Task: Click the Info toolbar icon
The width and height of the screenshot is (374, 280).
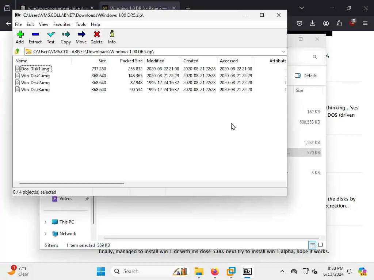Action: click(112, 37)
